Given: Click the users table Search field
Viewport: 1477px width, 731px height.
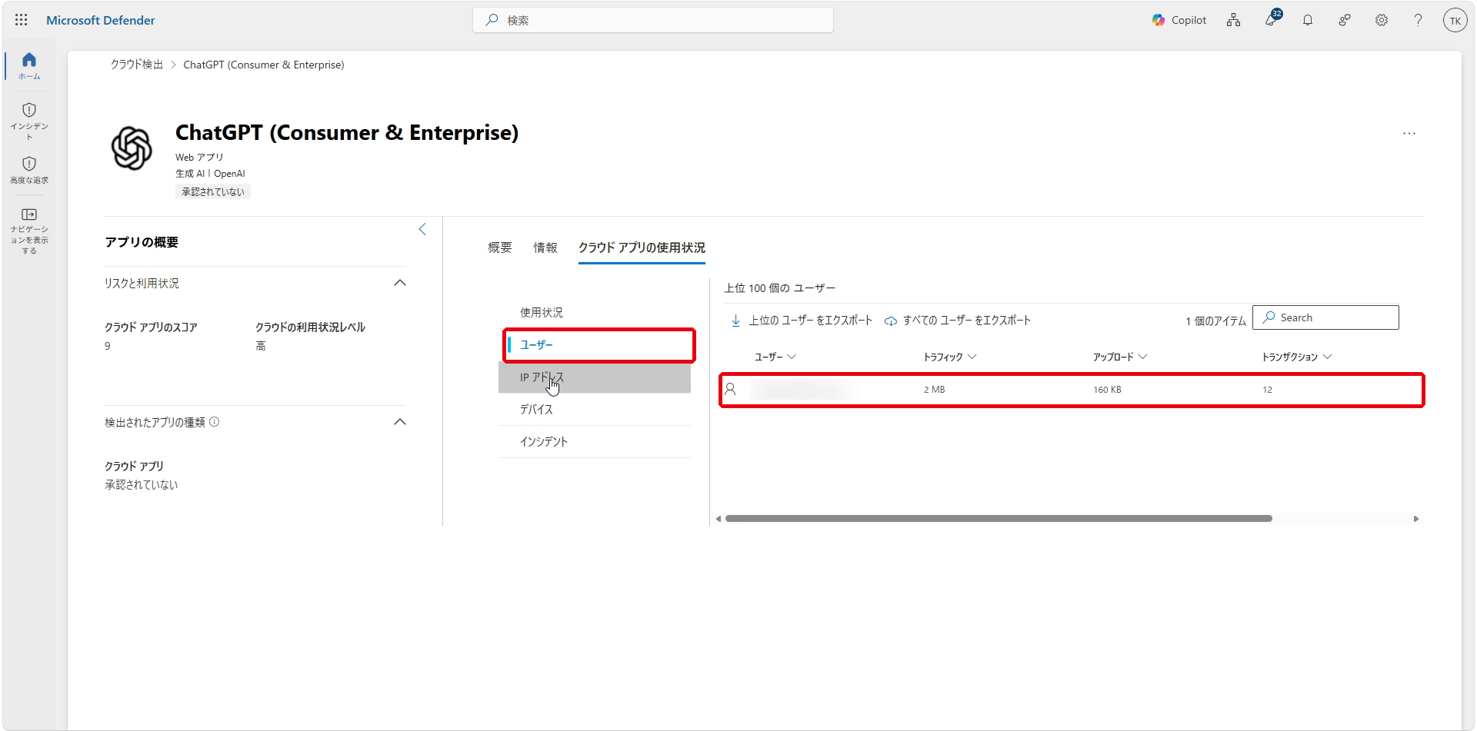Looking at the screenshot, I should 1325,317.
